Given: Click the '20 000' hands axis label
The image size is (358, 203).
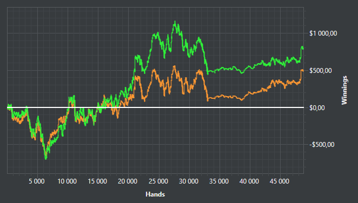Looking at the screenshot, I should click(128, 181).
